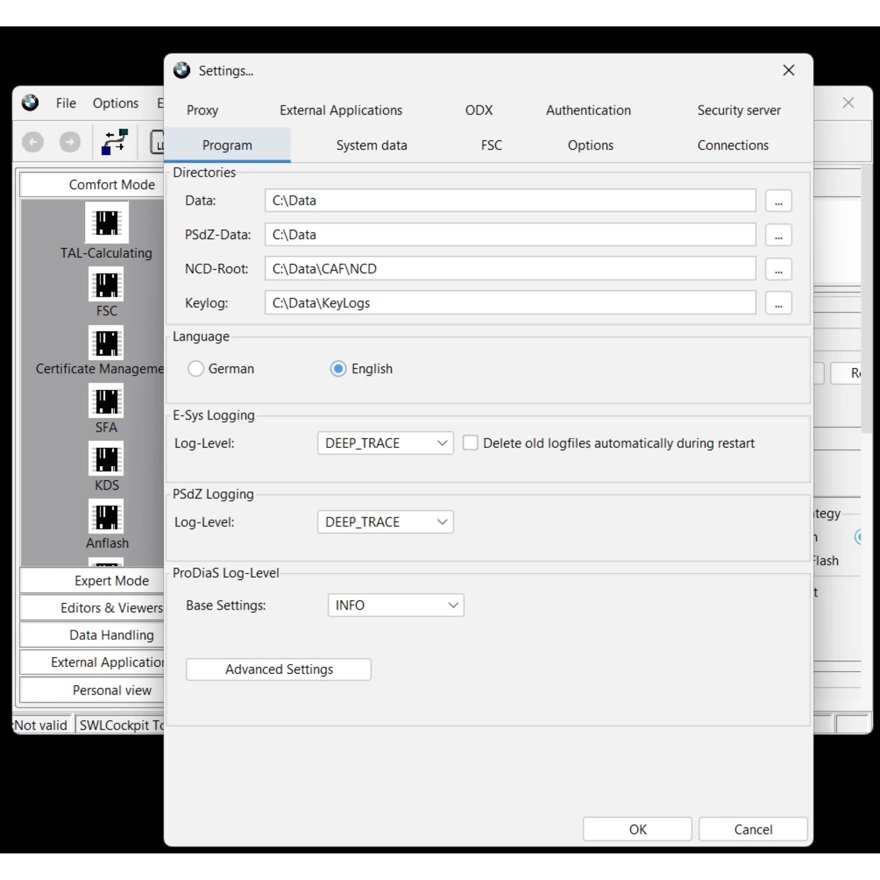
Task: Browse for the PSdZ-Data directory
Action: 778,235
